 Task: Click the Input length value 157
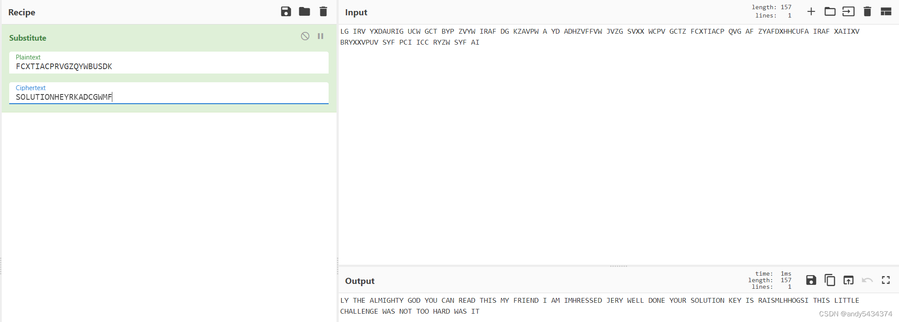click(786, 7)
